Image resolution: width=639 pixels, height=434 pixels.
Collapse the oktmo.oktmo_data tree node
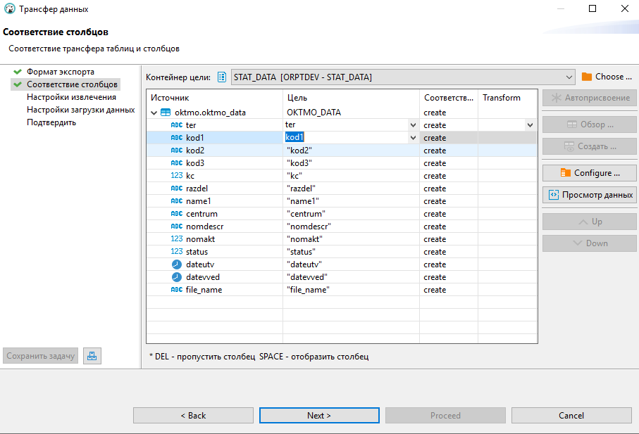click(x=154, y=113)
